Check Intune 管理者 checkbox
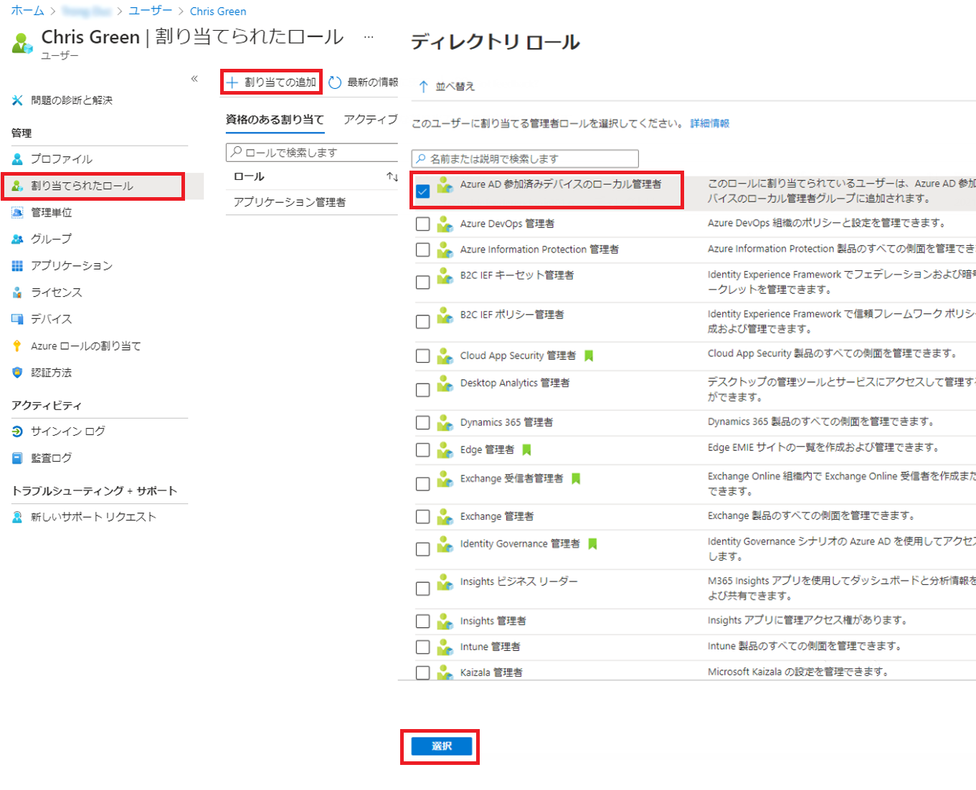This screenshot has width=976, height=790. (423, 647)
